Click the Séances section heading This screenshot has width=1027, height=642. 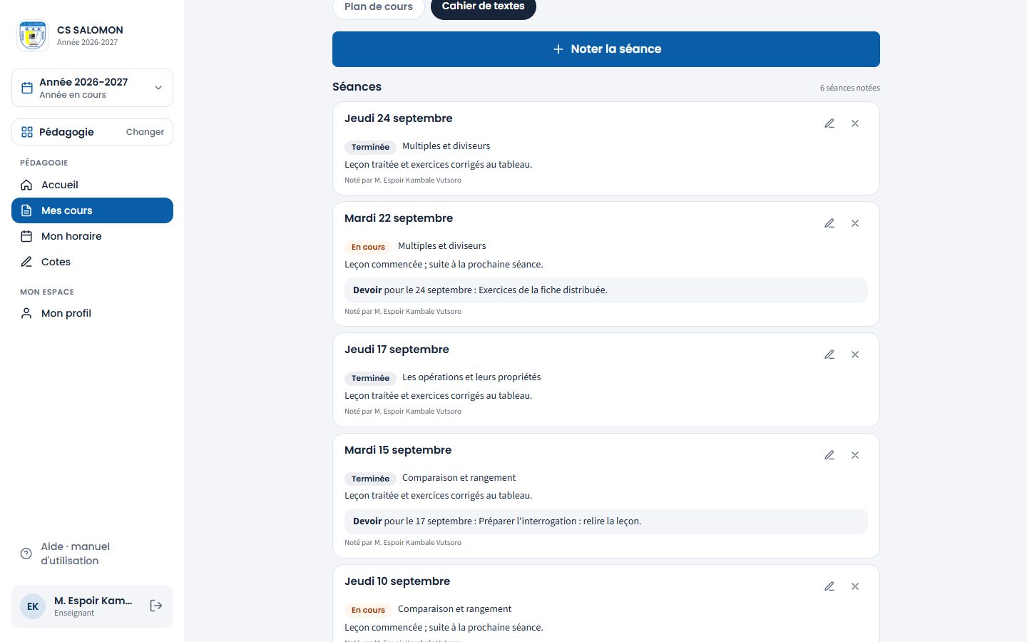pos(357,87)
